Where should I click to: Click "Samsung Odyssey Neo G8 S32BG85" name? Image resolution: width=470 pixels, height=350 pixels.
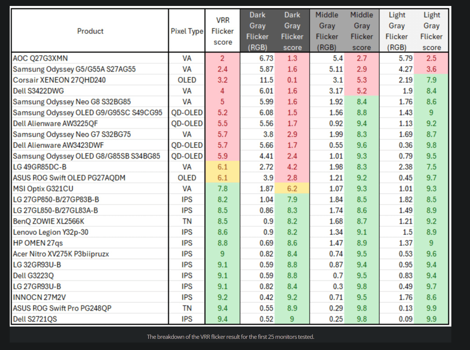point(72,102)
